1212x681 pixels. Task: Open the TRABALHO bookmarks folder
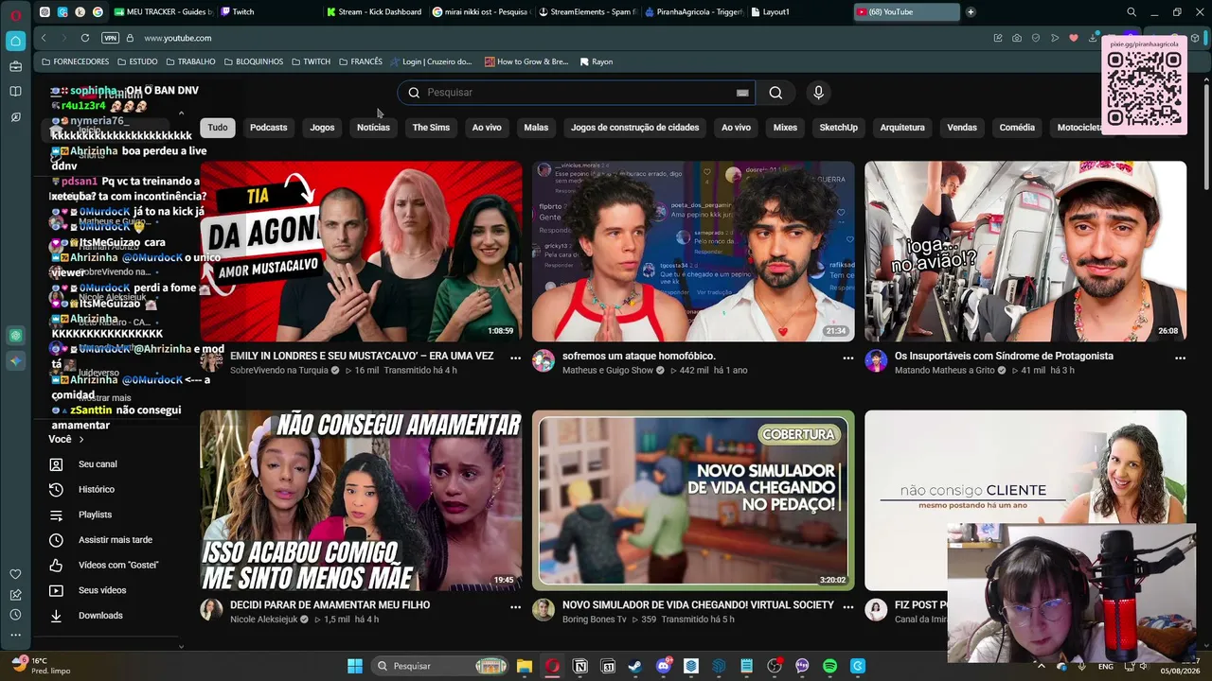(190, 61)
